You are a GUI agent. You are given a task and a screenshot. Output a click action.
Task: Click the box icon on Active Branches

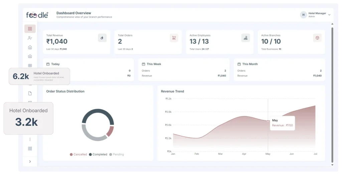pos(317,38)
